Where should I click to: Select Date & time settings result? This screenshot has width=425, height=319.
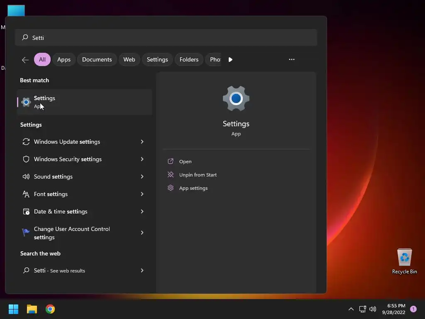pos(84,211)
